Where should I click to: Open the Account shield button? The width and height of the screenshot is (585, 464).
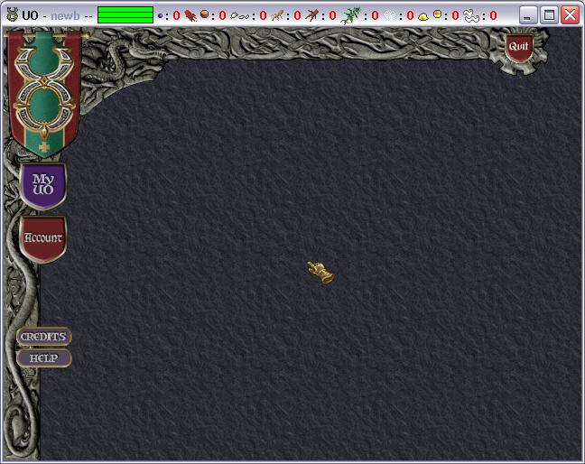(43, 238)
